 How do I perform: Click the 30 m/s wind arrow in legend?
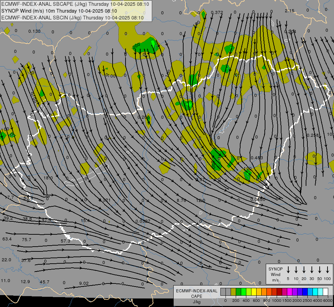(311, 270)
